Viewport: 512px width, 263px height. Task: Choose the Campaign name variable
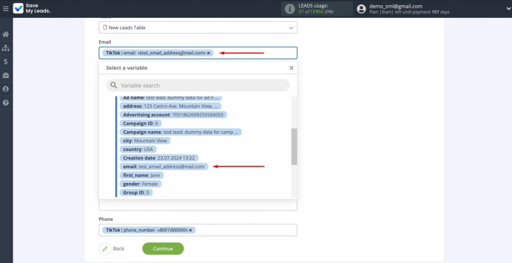(181, 132)
